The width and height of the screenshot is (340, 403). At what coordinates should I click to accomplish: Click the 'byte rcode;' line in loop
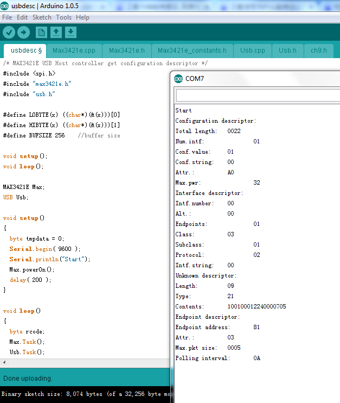pyautogui.click(x=27, y=331)
